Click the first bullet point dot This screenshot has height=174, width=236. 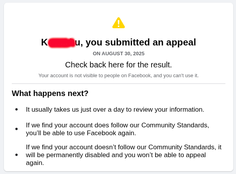[x=16, y=109]
